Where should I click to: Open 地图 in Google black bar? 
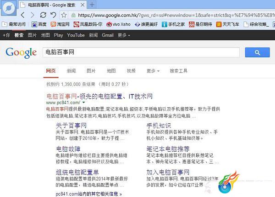[x=45, y=35]
